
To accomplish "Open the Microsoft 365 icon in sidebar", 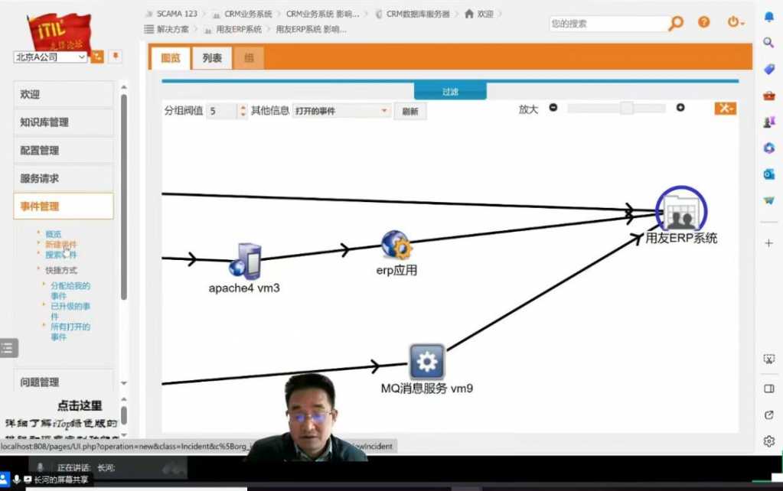I will pyautogui.click(x=769, y=148).
